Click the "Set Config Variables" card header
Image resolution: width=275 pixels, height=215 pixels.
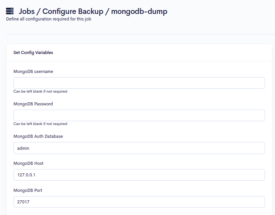tap(33, 52)
